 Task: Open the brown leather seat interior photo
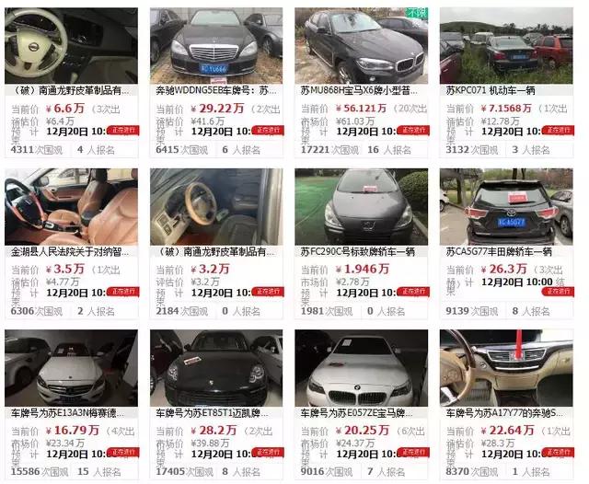pos(71,207)
